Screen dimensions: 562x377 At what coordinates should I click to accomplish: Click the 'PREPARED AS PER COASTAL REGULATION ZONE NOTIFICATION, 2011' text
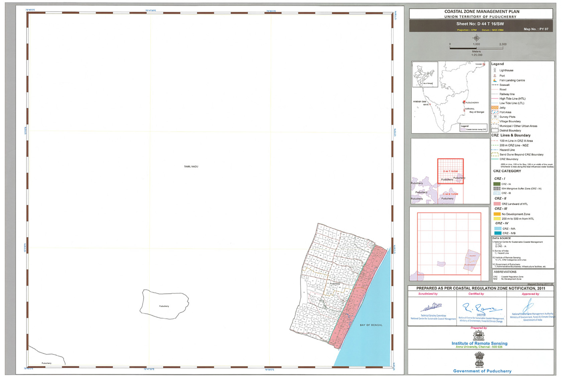pyautogui.click(x=481, y=288)
